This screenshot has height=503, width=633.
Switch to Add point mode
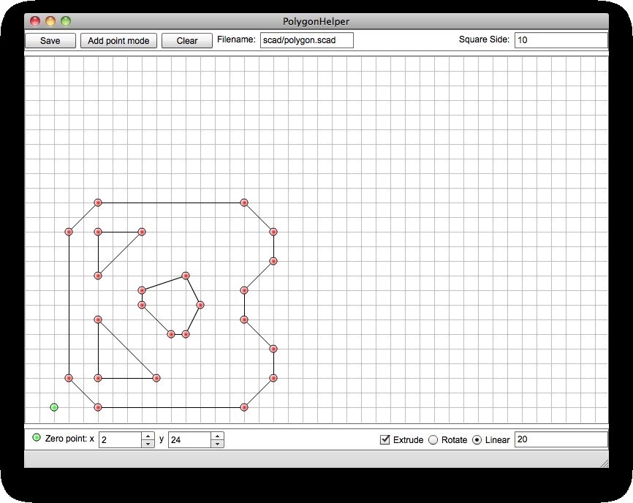pyautogui.click(x=118, y=40)
